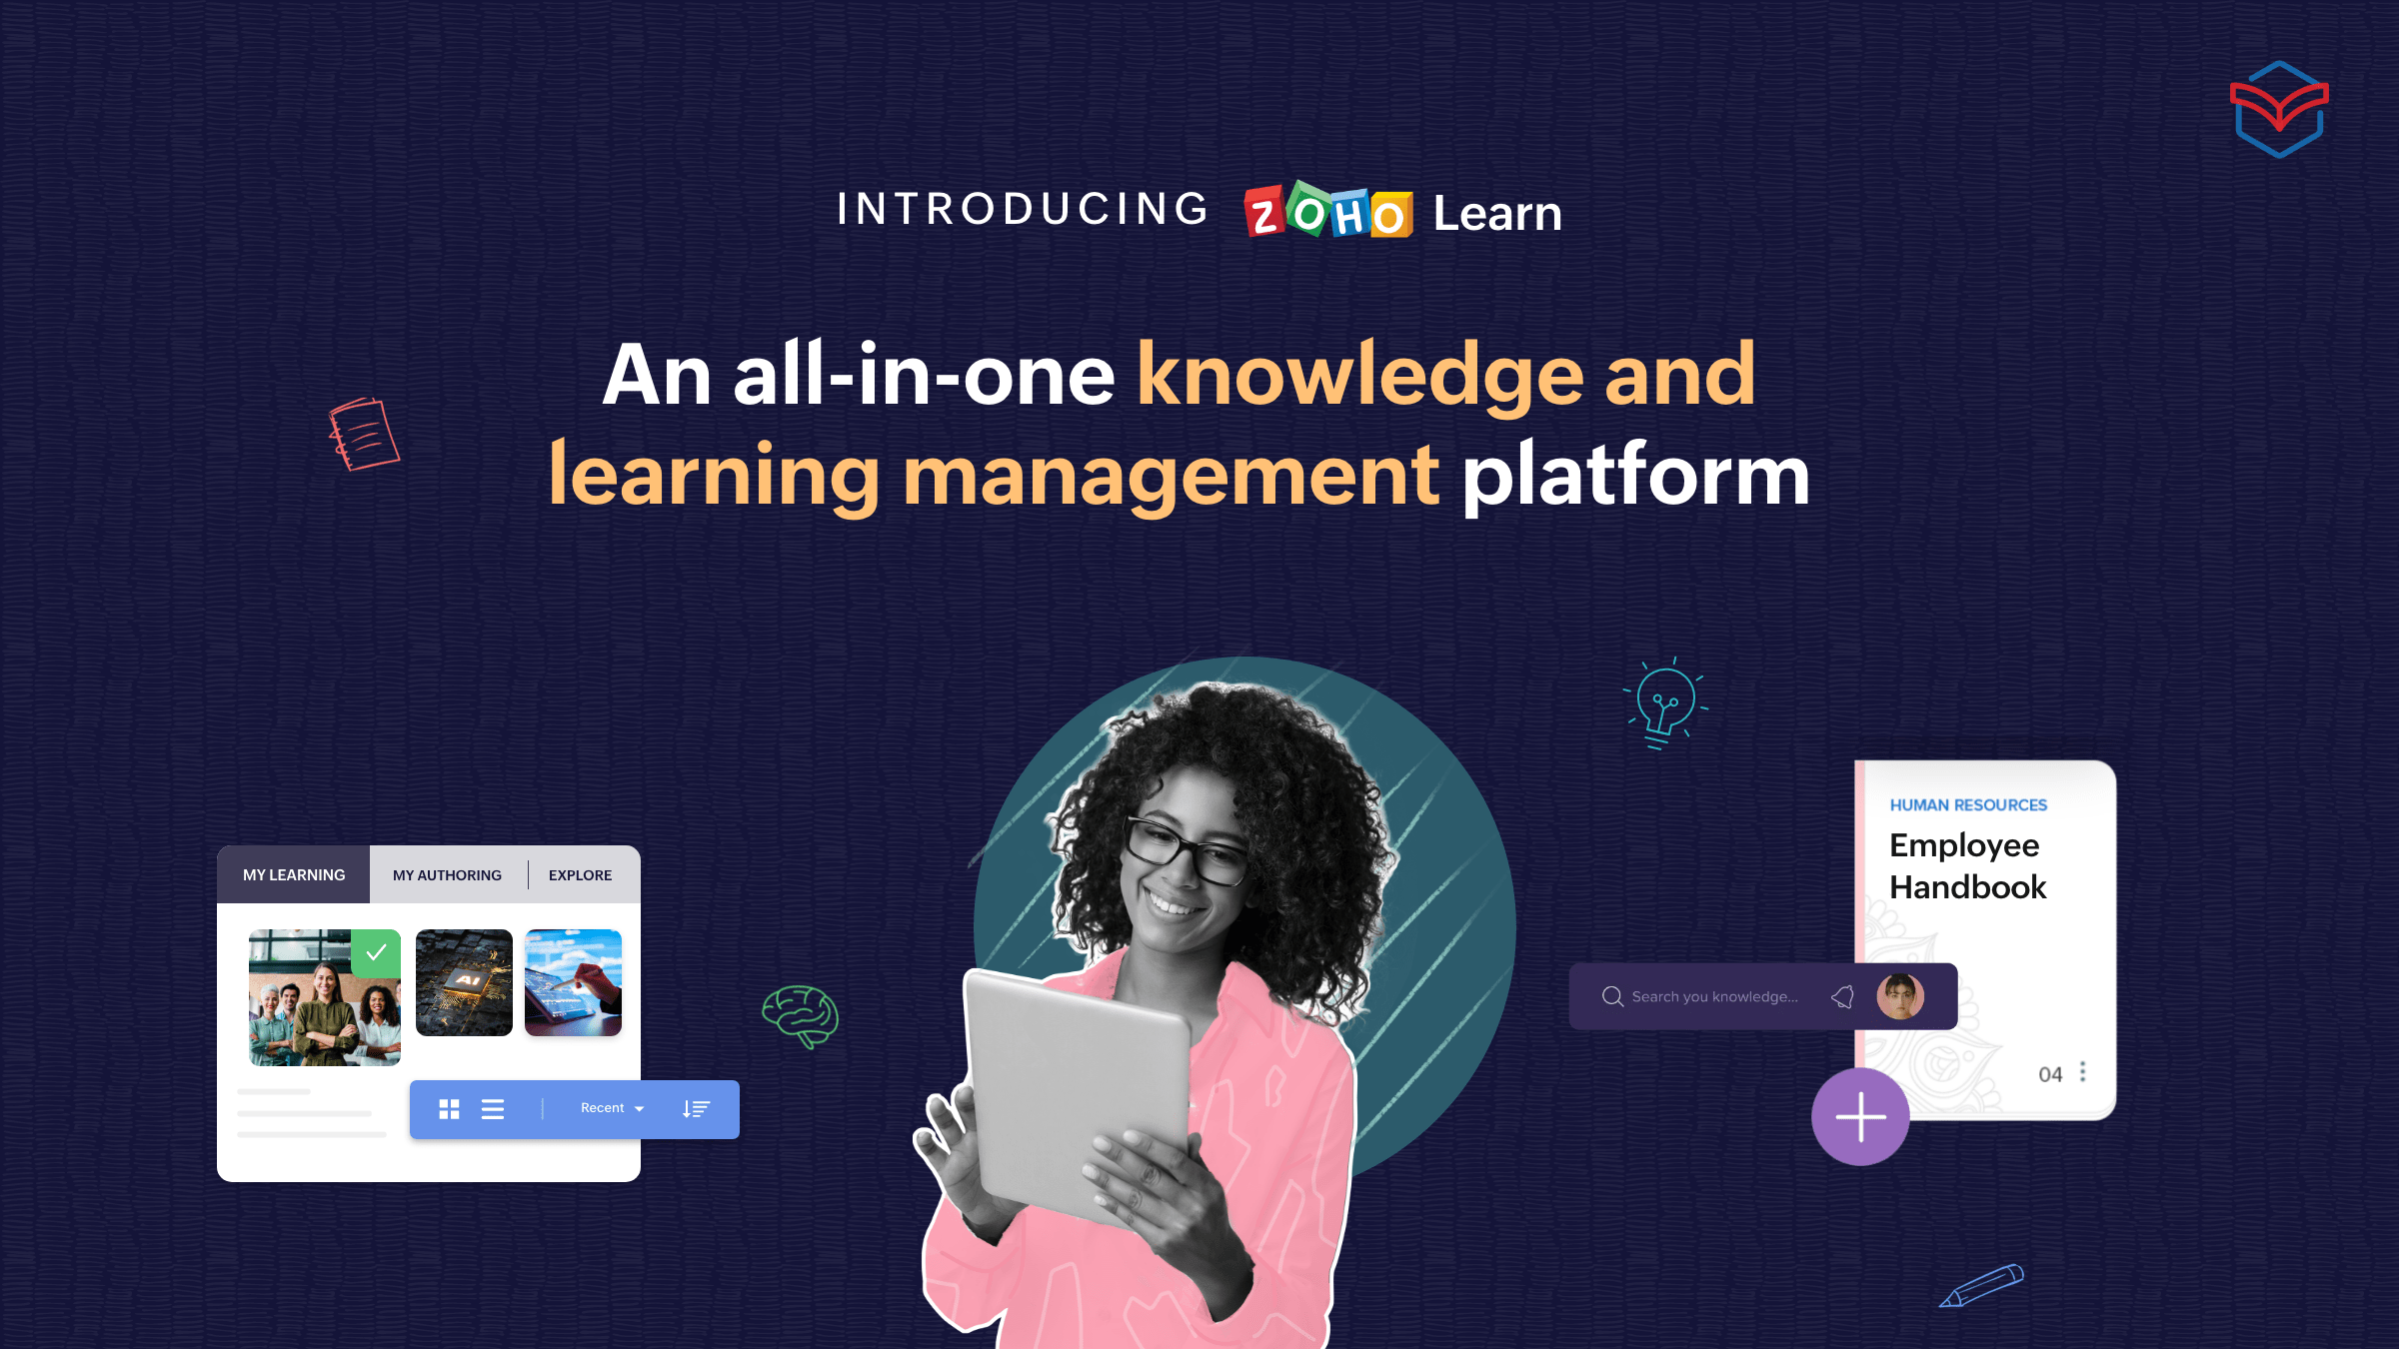Switch to the MY LEARNING tab
The width and height of the screenshot is (2399, 1349).
tap(293, 874)
